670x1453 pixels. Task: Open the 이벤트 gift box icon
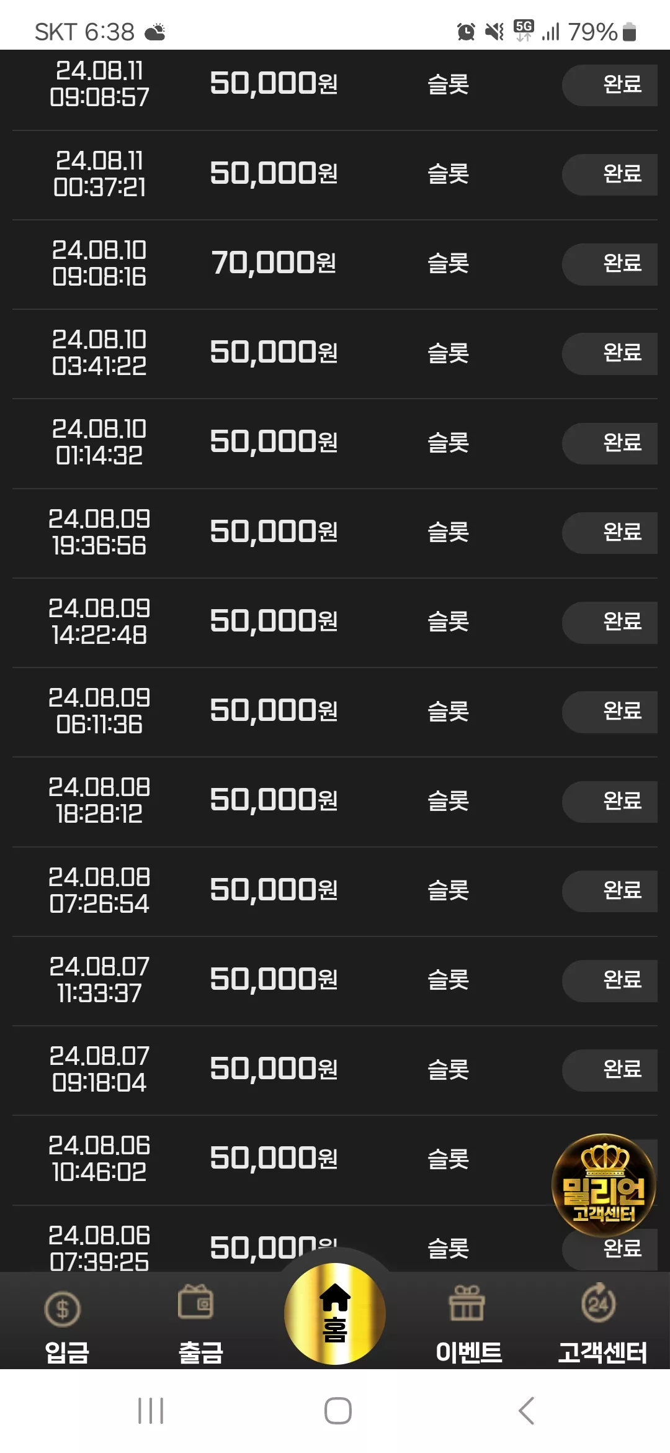click(467, 1303)
